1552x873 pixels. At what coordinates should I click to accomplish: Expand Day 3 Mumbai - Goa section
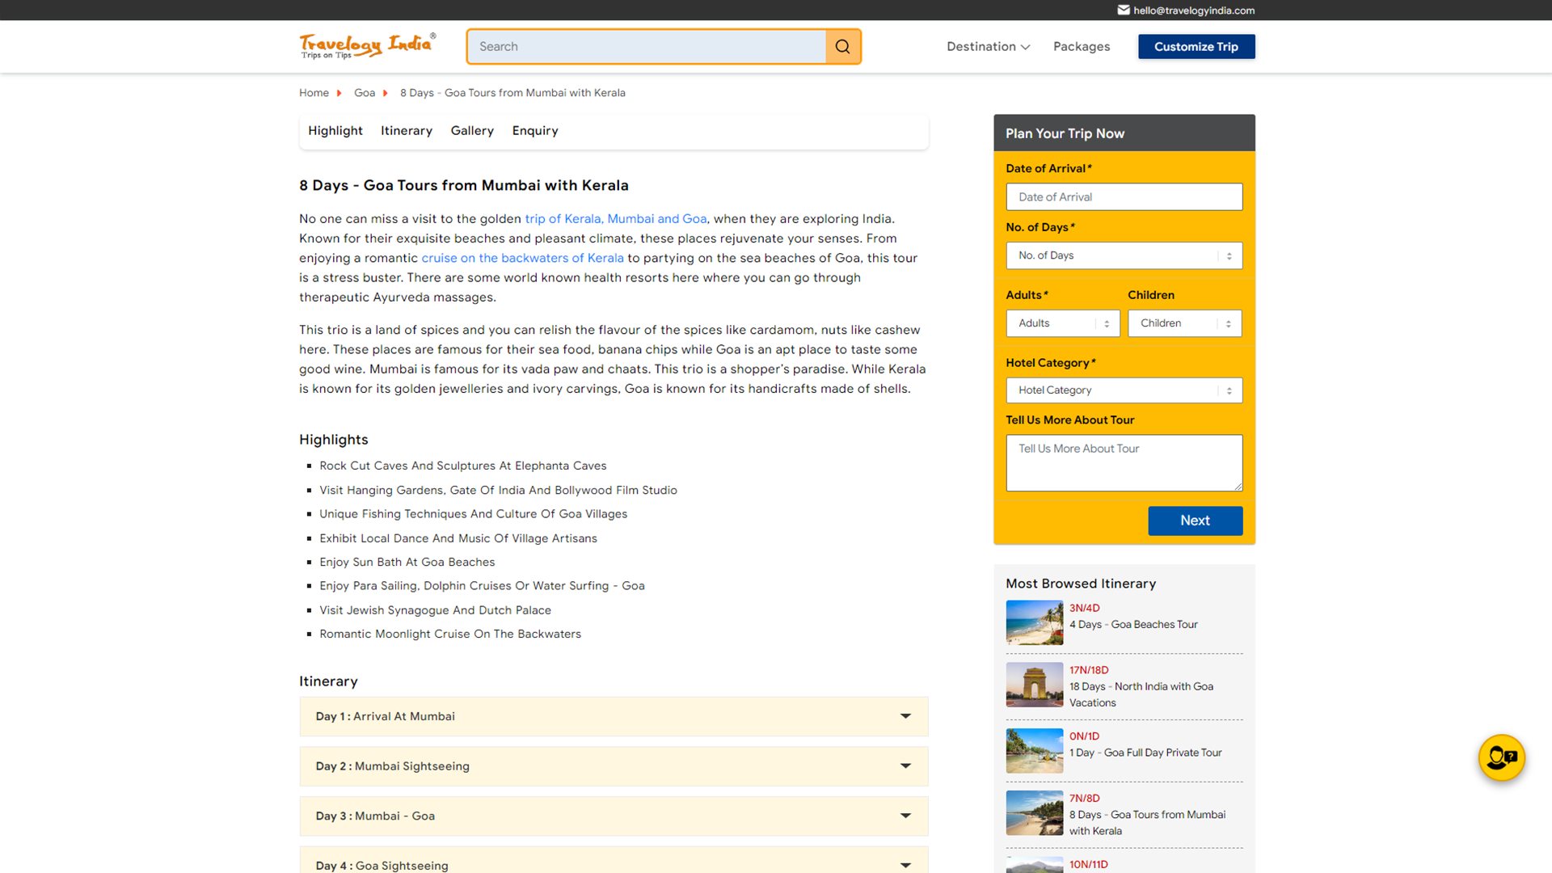point(614,816)
